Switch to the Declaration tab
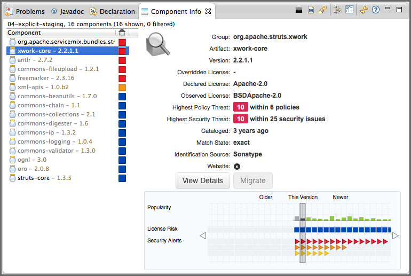 click(113, 11)
